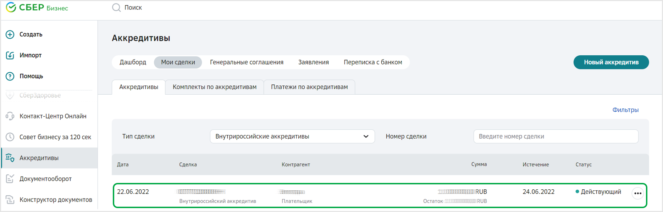The height and width of the screenshot is (212, 663).
Task: Click the plus icon next to Создать
Action: coord(10,34)
